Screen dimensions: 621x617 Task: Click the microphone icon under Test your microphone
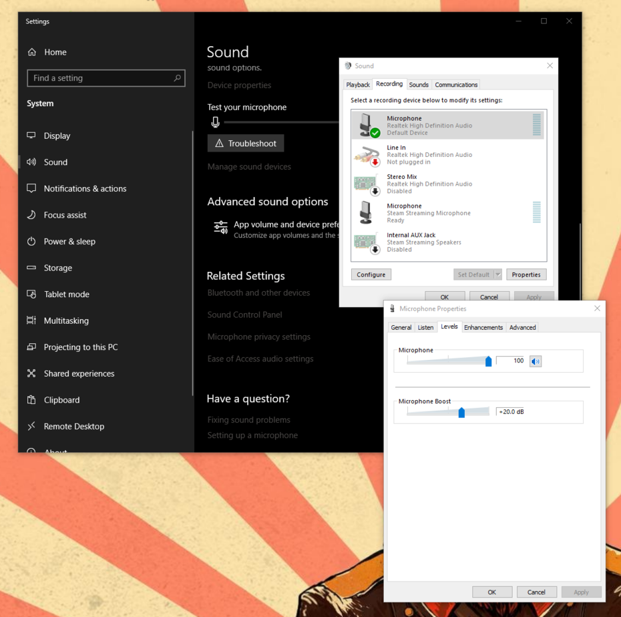click(216, 122)
